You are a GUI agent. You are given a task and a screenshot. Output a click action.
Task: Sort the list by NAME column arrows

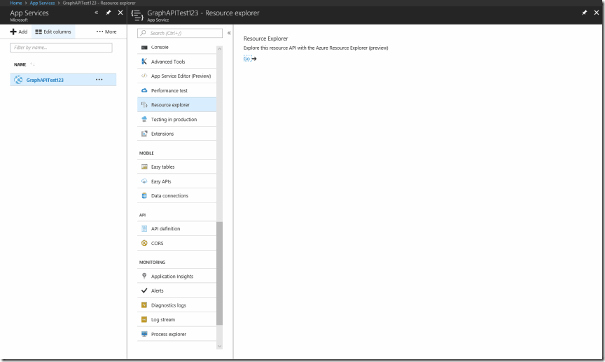coord(32,64)
